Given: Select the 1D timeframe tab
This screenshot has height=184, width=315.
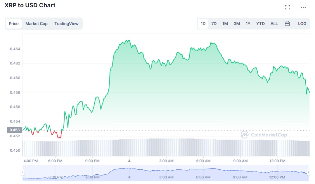Looking at the screenshot, I should [203, 24].
